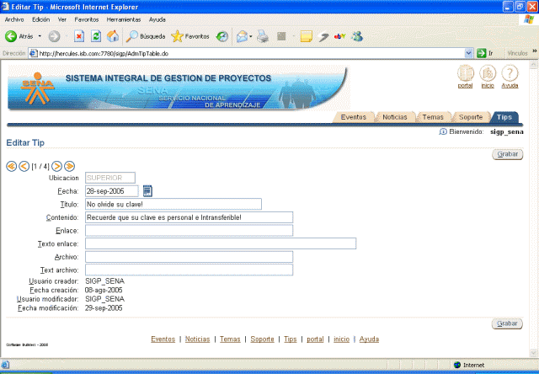Refresh the page with the refresh icon
This screenshot has height=374, width=539.
click(x=96, y=36)
